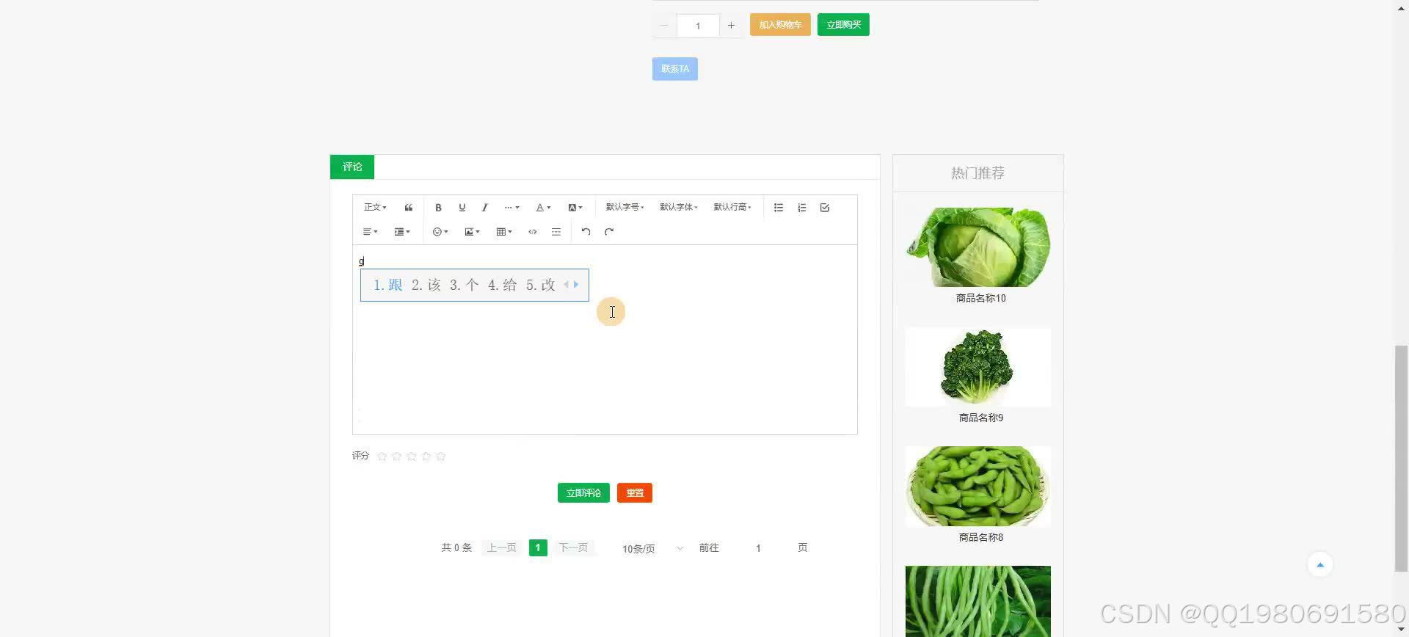Increase quantity with plus button
Screen dimensions: 1409x637
tap(731, 26)
